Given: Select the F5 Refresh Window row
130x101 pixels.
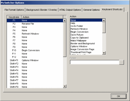Looking at the screenshot, I should pyautogui.click(x=35, y=34).
